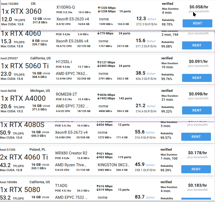Open the DLPerf link on RTX 3060 card

[152, 19]
